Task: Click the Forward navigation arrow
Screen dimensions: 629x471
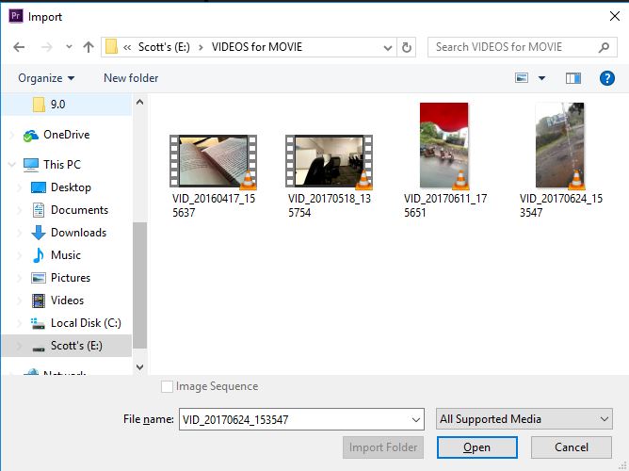Action: [x=46, y=47]
